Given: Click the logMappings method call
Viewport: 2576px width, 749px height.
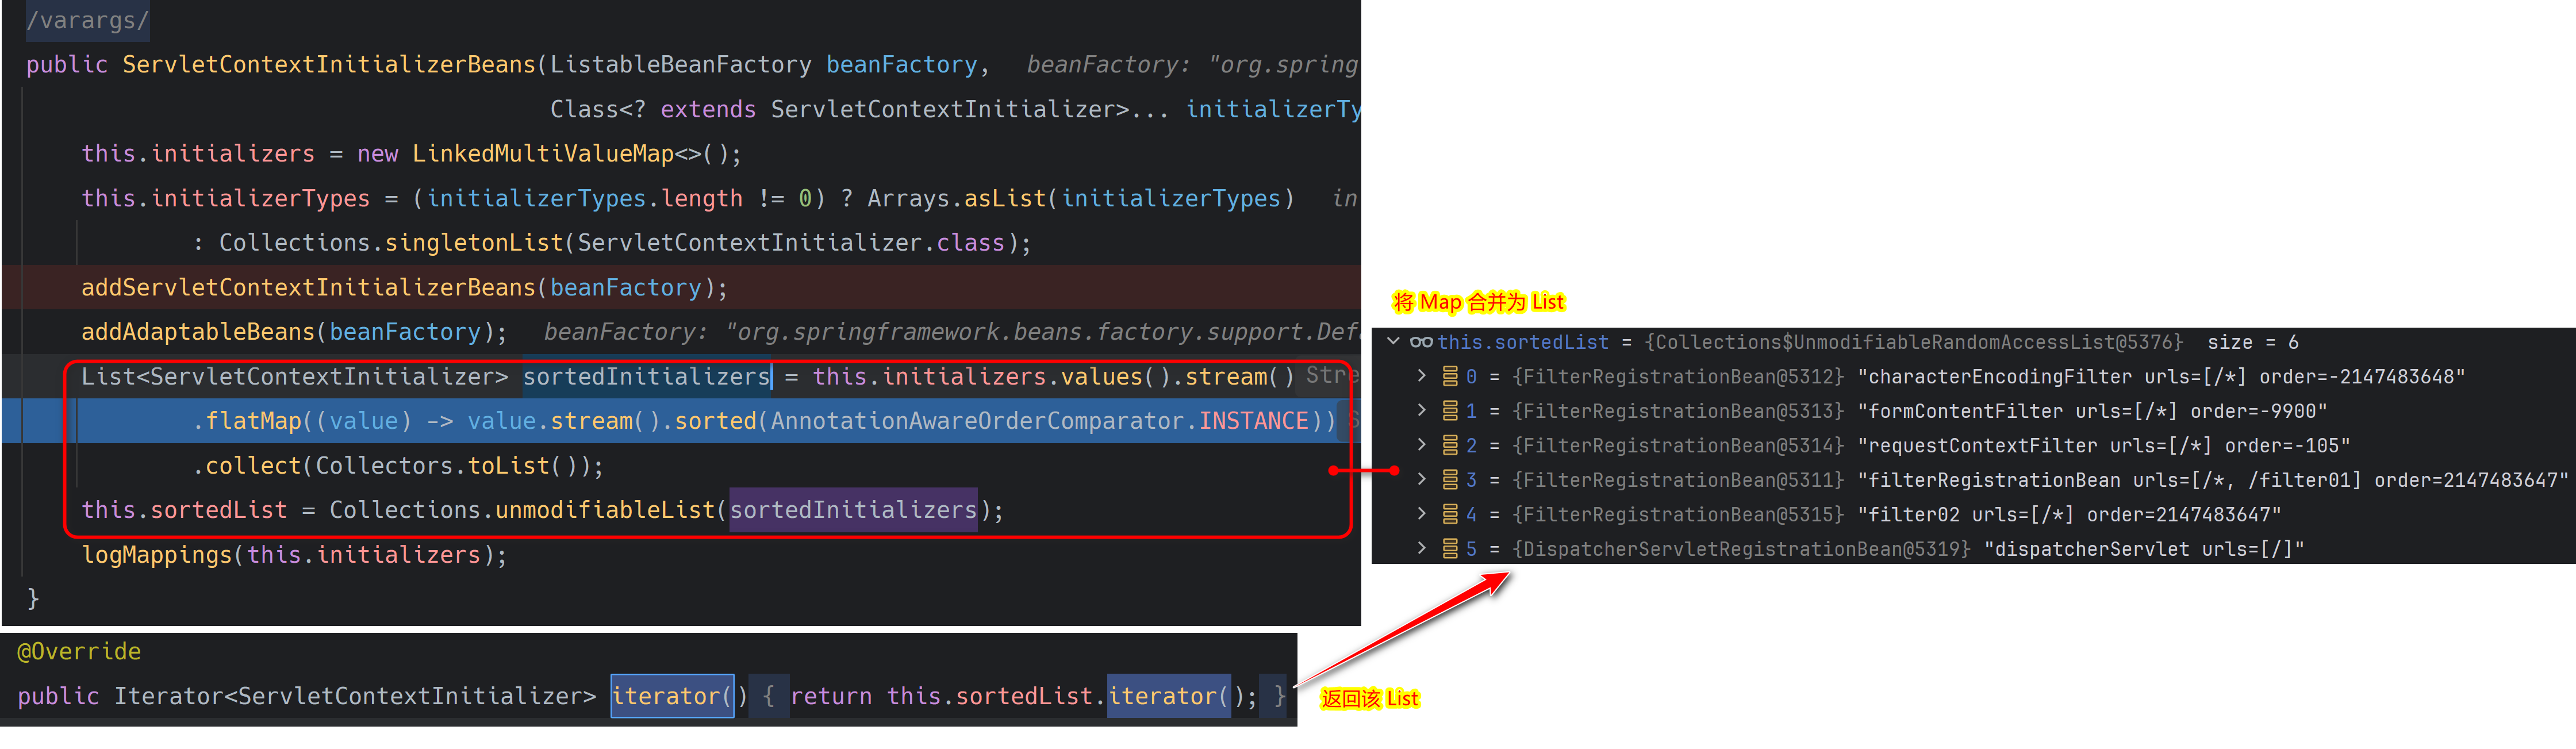Looking at the screenshot, I should (156, 555).
